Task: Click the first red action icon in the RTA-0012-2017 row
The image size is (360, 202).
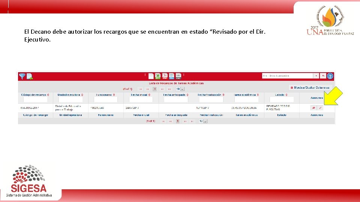Action: coord(313,108)
